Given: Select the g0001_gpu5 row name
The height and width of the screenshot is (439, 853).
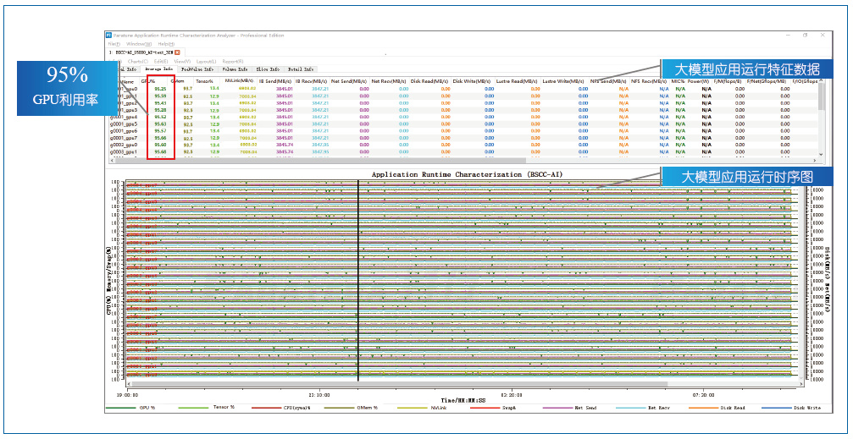Looking at the screenshot, I should pos(124,123).
